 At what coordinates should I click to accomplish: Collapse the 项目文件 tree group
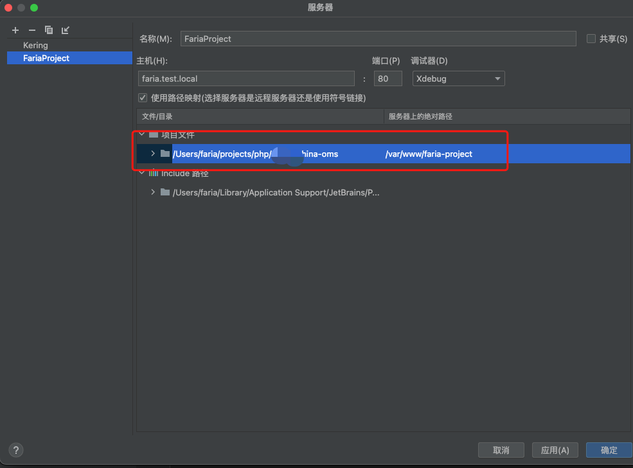click(x=141, y=134)
